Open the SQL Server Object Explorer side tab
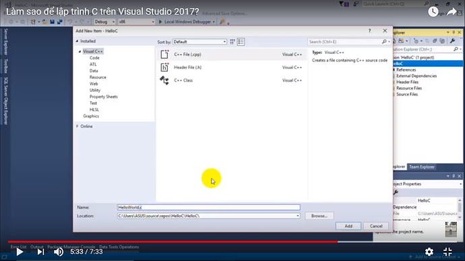Screen dimensions: 465x261 coord(5,100)
